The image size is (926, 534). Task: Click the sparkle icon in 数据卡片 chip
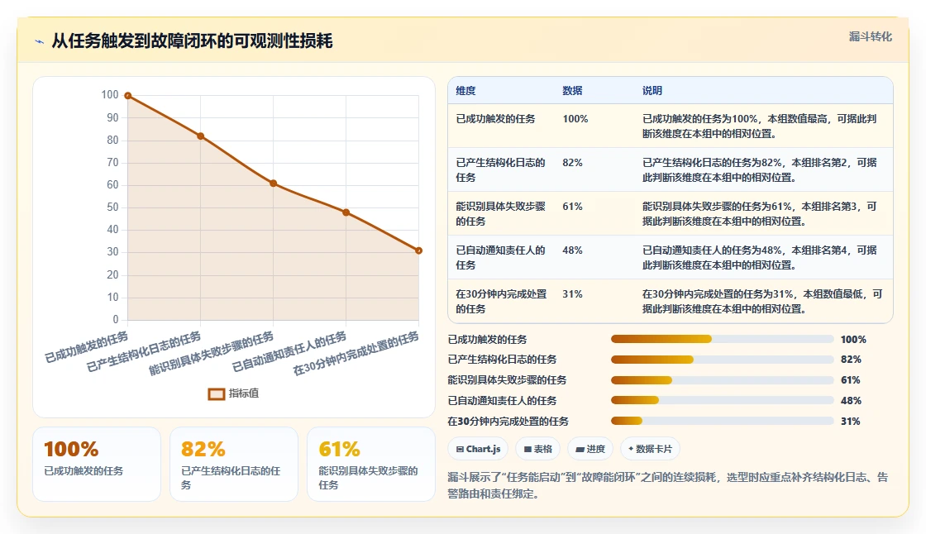click(x=631, y=449)
